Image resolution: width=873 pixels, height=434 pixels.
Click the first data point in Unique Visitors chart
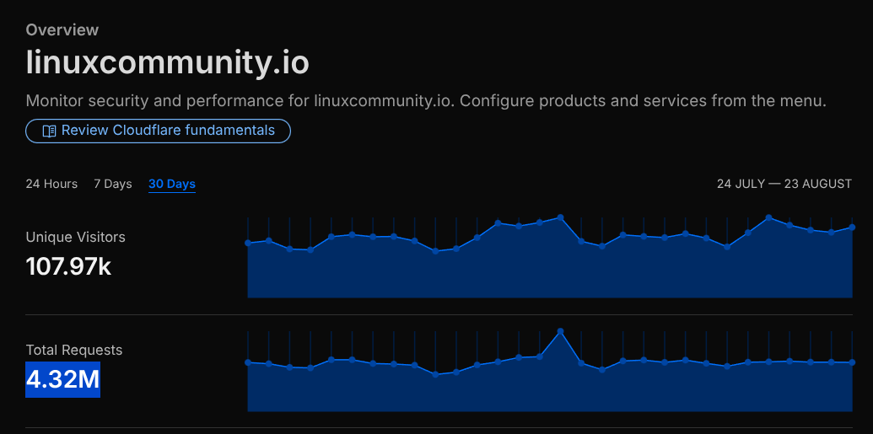[x=248, y=243]
